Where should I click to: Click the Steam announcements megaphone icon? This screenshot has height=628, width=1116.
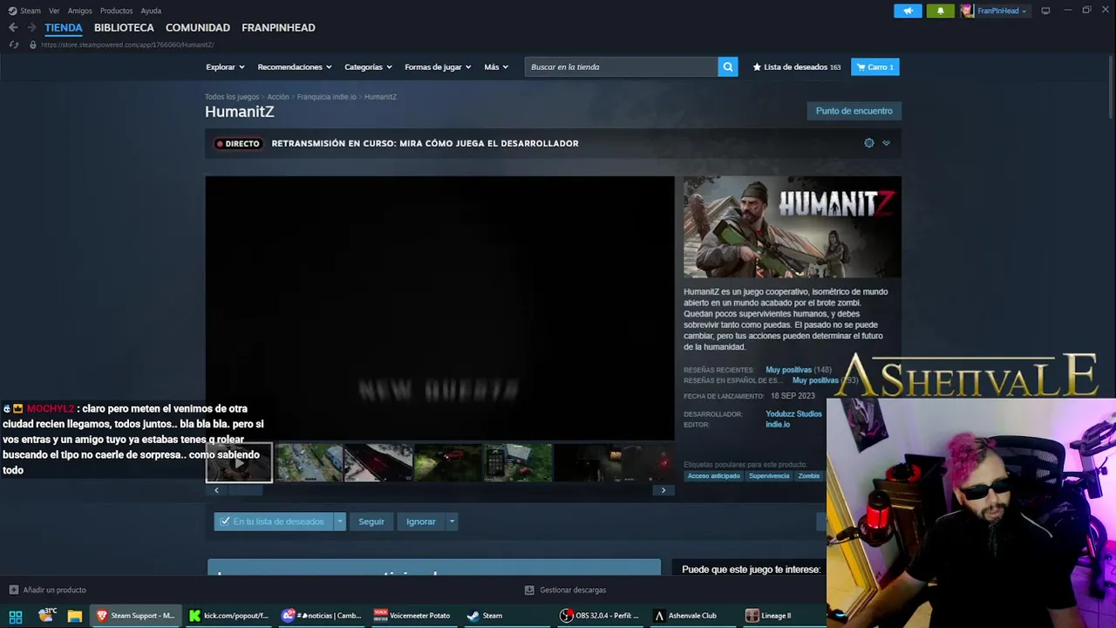[908, 10]
